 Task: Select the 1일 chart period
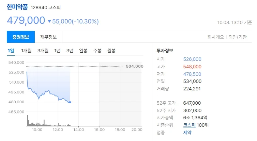point(11,51)
